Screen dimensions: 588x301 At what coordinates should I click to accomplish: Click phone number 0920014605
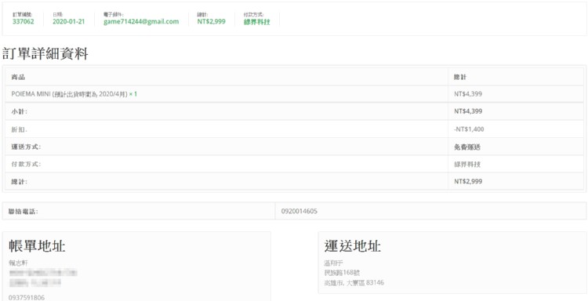pyautogui.click(x=299, y=212)
